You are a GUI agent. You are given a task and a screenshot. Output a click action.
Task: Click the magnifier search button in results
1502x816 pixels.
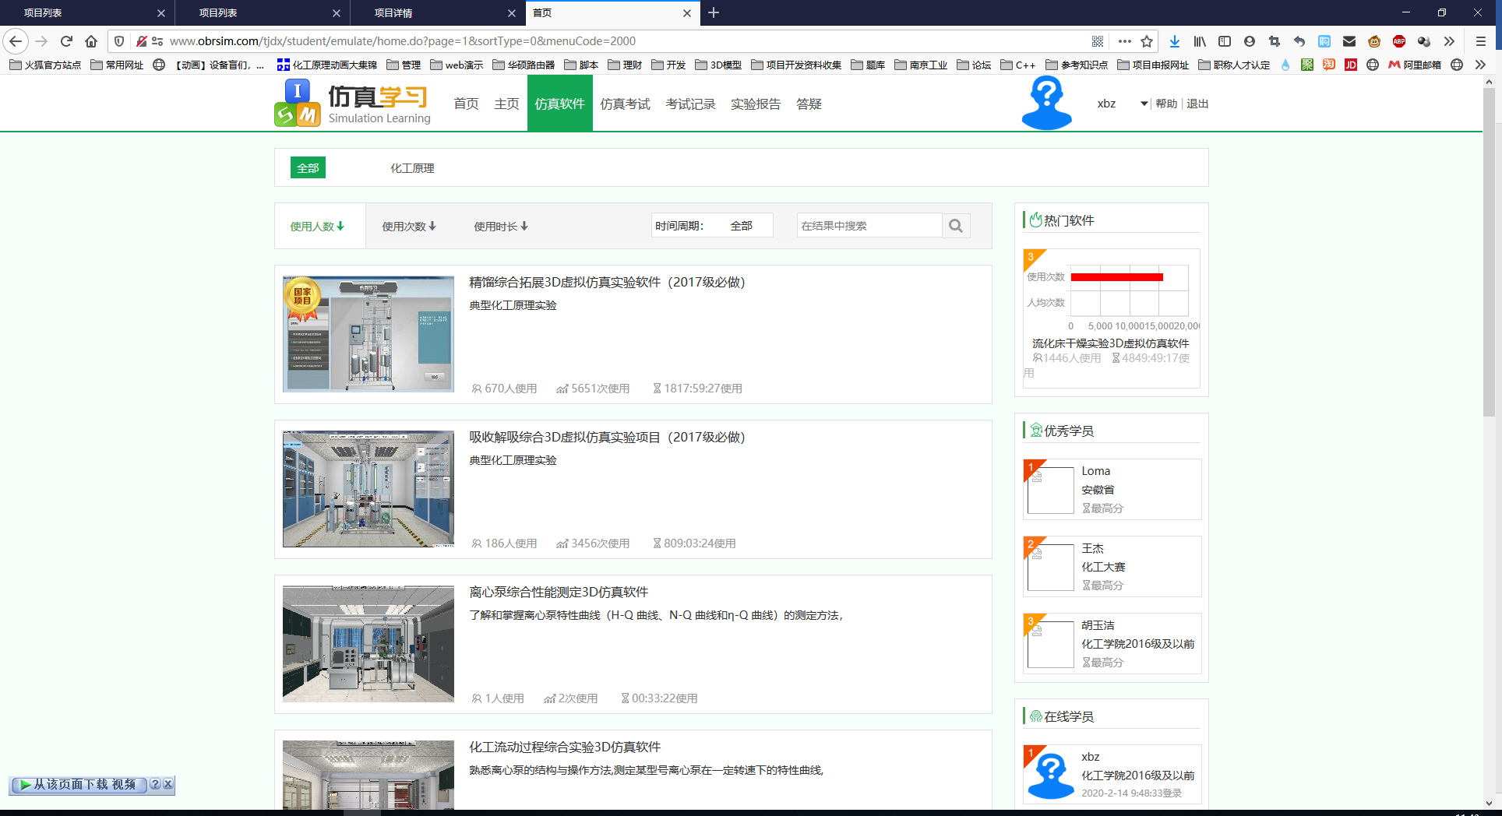point(956,226)
